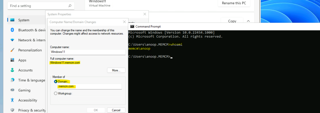Open Time & language settings
This screenshot has height=113, width=320.
point(27,80)
